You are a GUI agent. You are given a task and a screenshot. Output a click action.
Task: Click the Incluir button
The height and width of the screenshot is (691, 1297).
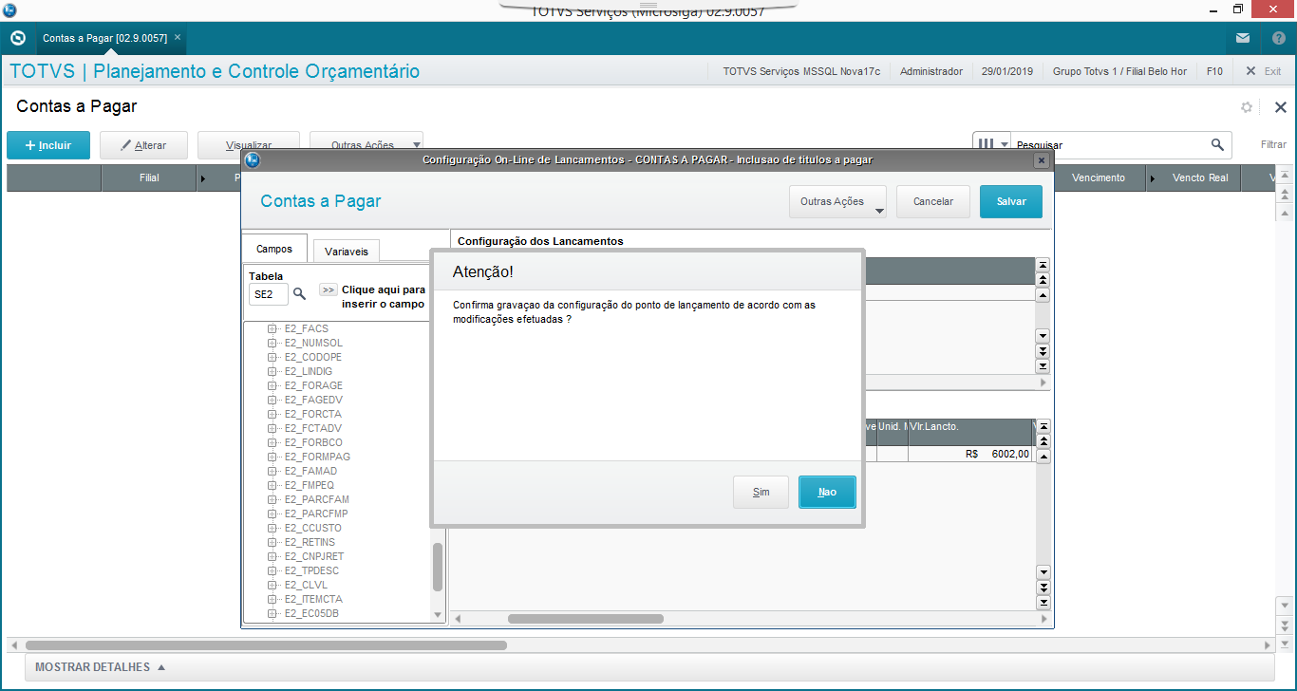point(48,145)
